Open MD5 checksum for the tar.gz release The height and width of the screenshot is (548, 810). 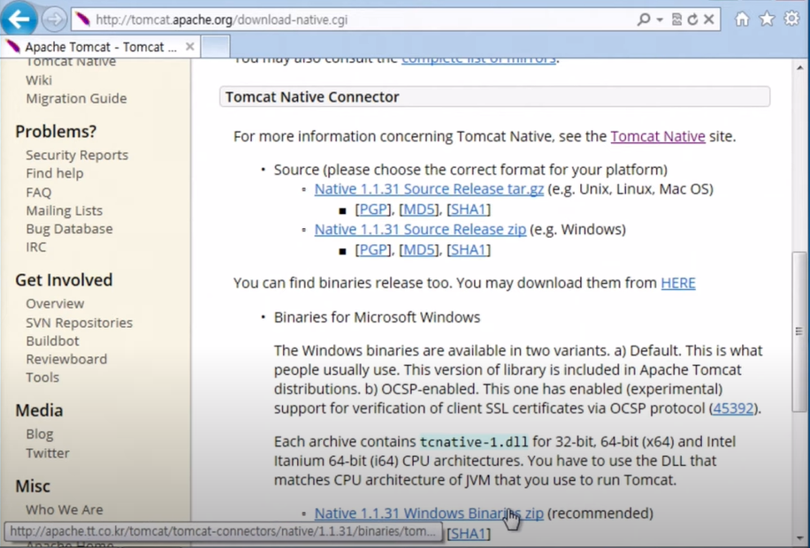[419, 209]
